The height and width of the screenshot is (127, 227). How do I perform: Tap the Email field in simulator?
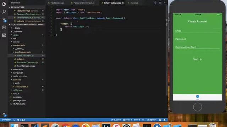click(x=198, y=31)
